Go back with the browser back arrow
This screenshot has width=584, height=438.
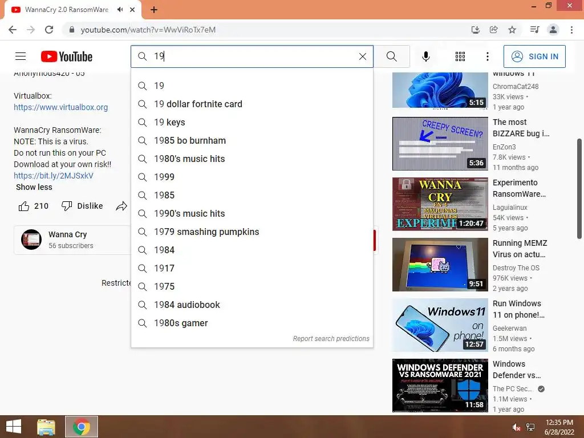click(x=13, y=30)
